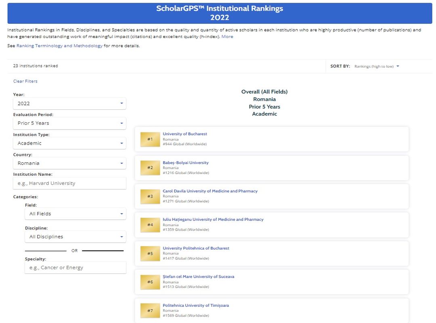
Task: Open the Field dropdown showing All Fields
Action: click(x=75, y=214)
